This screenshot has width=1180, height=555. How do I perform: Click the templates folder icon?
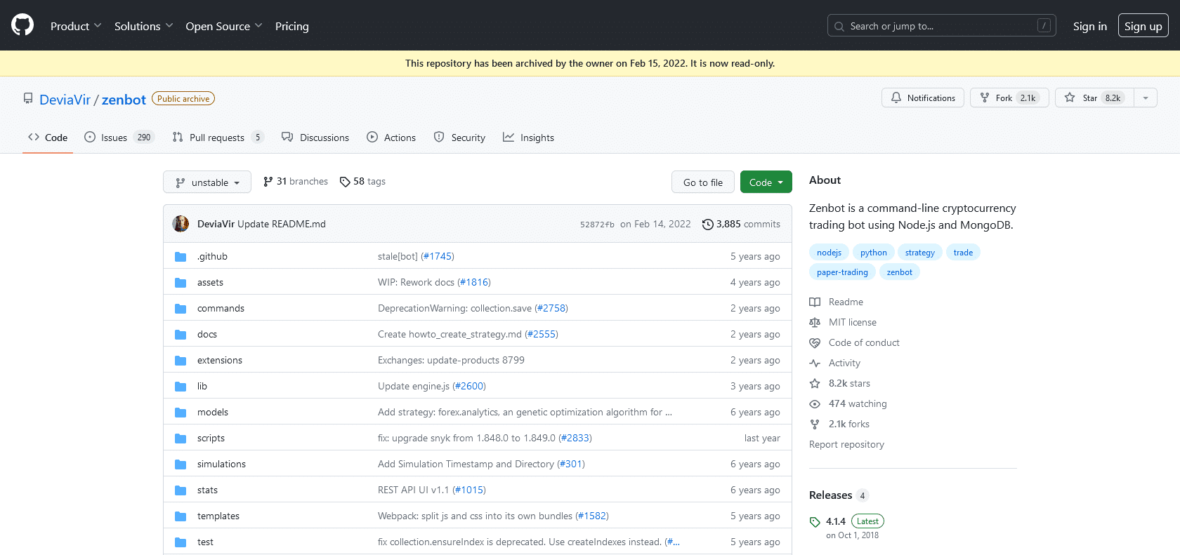tap(181, 516)
